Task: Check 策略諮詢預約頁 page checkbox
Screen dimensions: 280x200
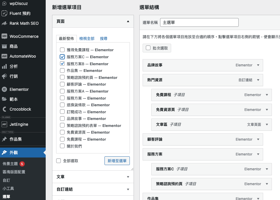Action: coord(62,77)
